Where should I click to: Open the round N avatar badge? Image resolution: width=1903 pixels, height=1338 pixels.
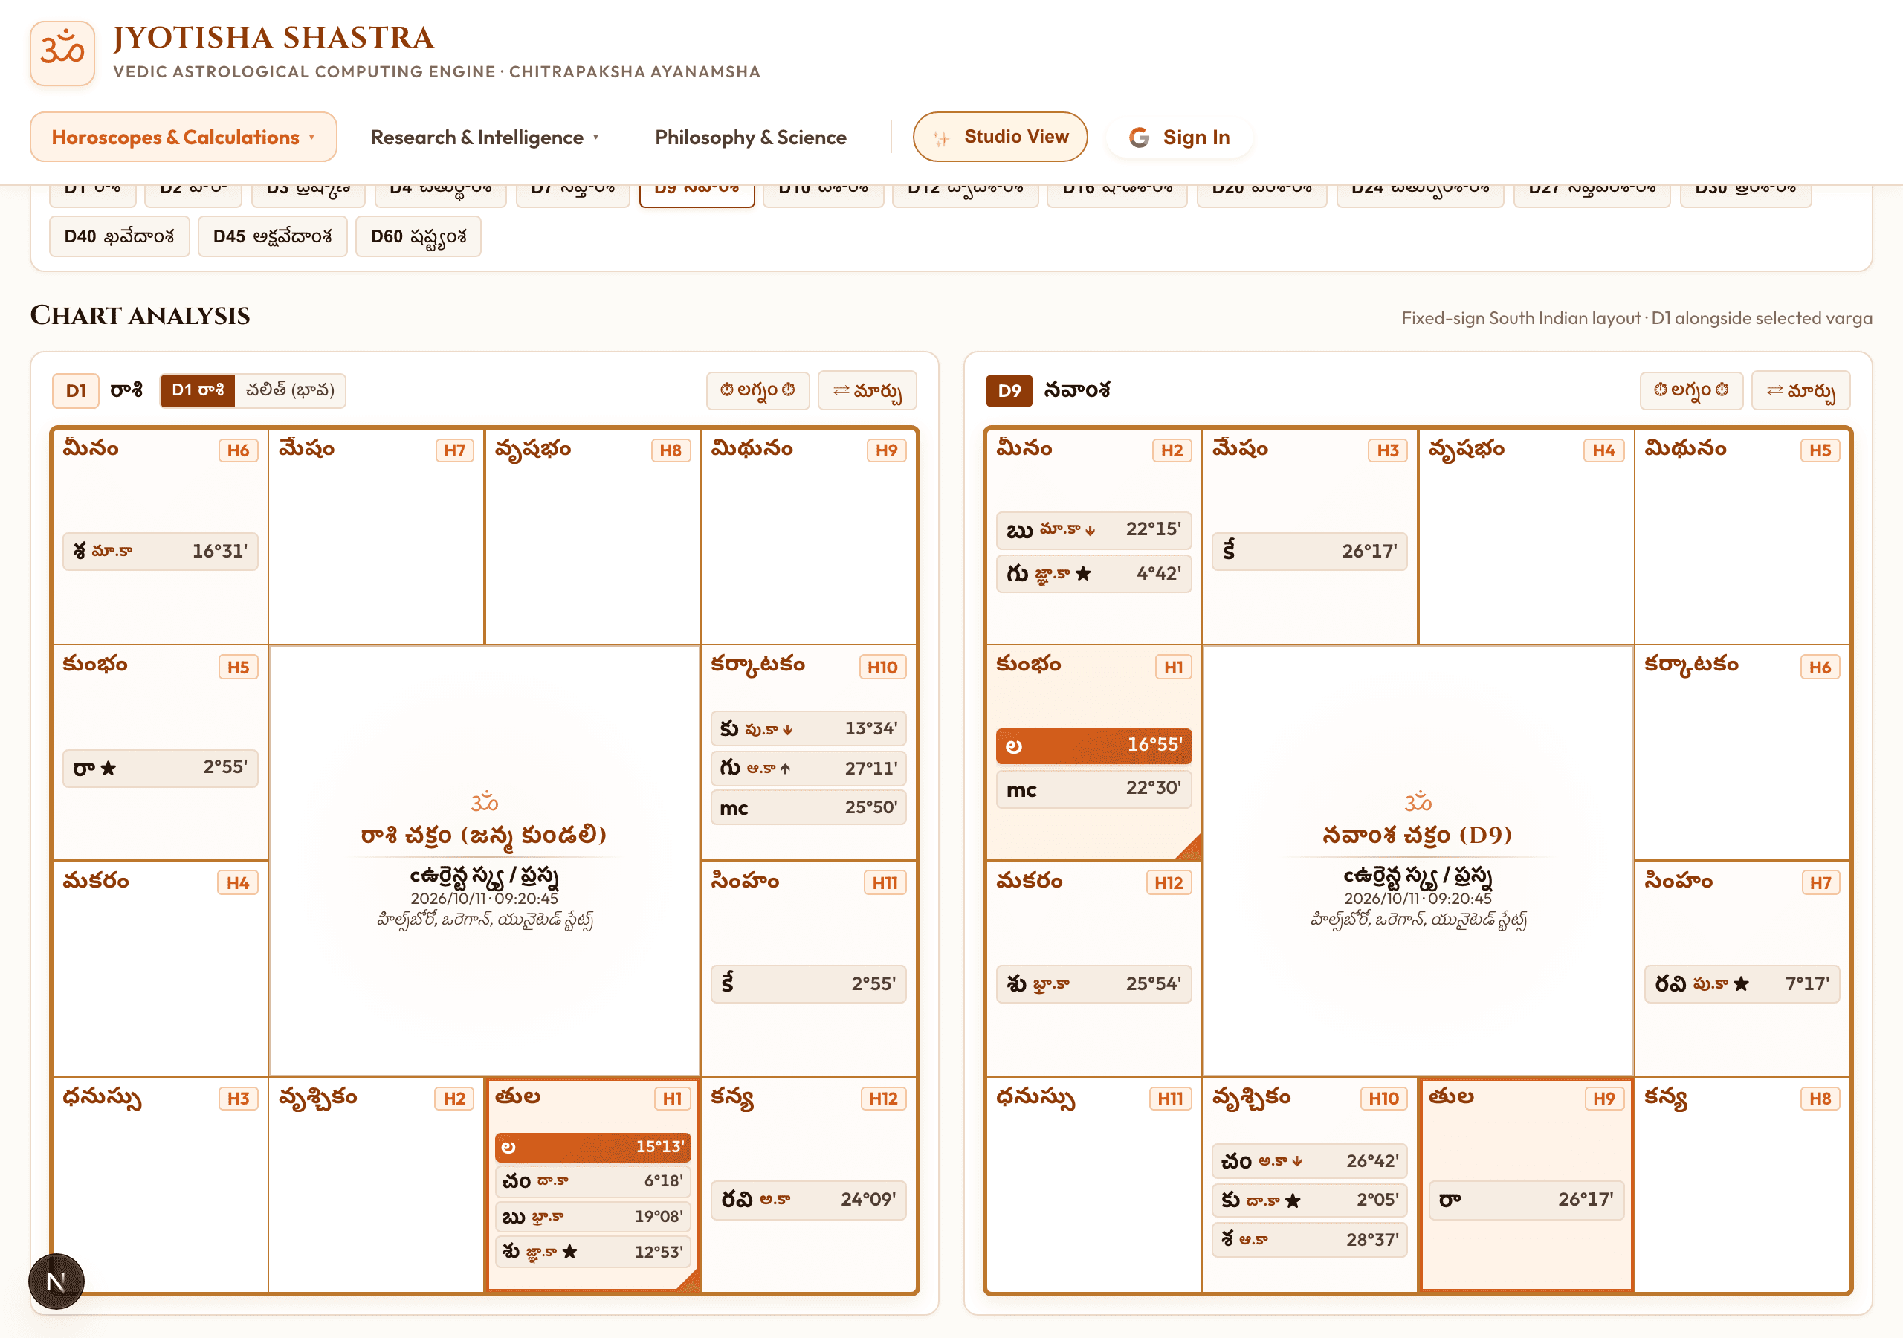point(56,1281)
